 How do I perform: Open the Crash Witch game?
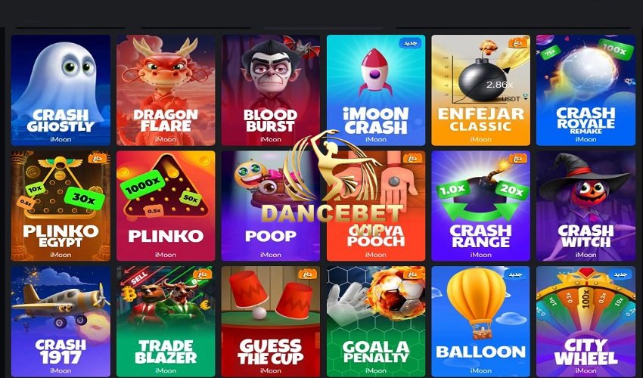[x=586, y=206]
